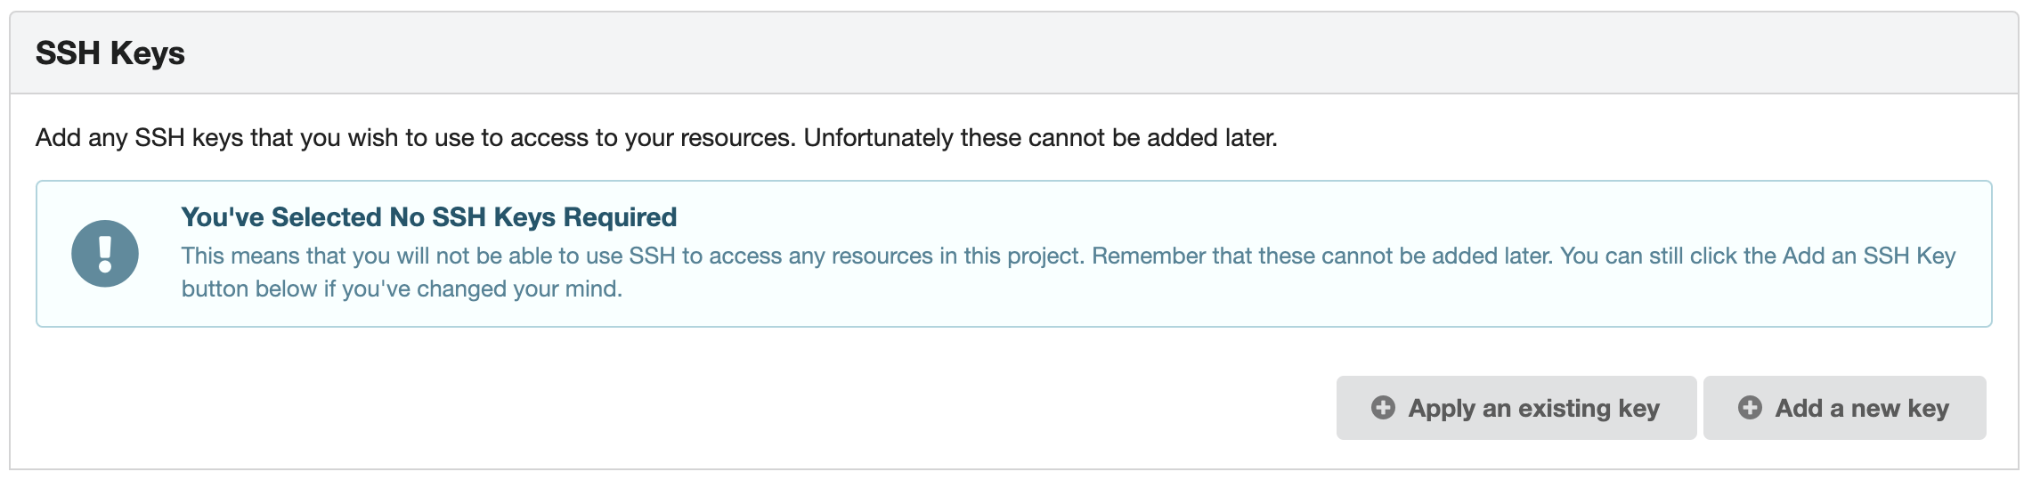Select "You've Selected No SSH Keys Required" title
Viewport: 2032px width, 480px height.
428,217
